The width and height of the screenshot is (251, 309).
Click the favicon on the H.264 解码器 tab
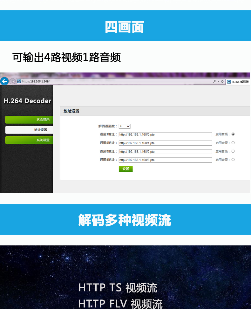click(x=229, y=82)
